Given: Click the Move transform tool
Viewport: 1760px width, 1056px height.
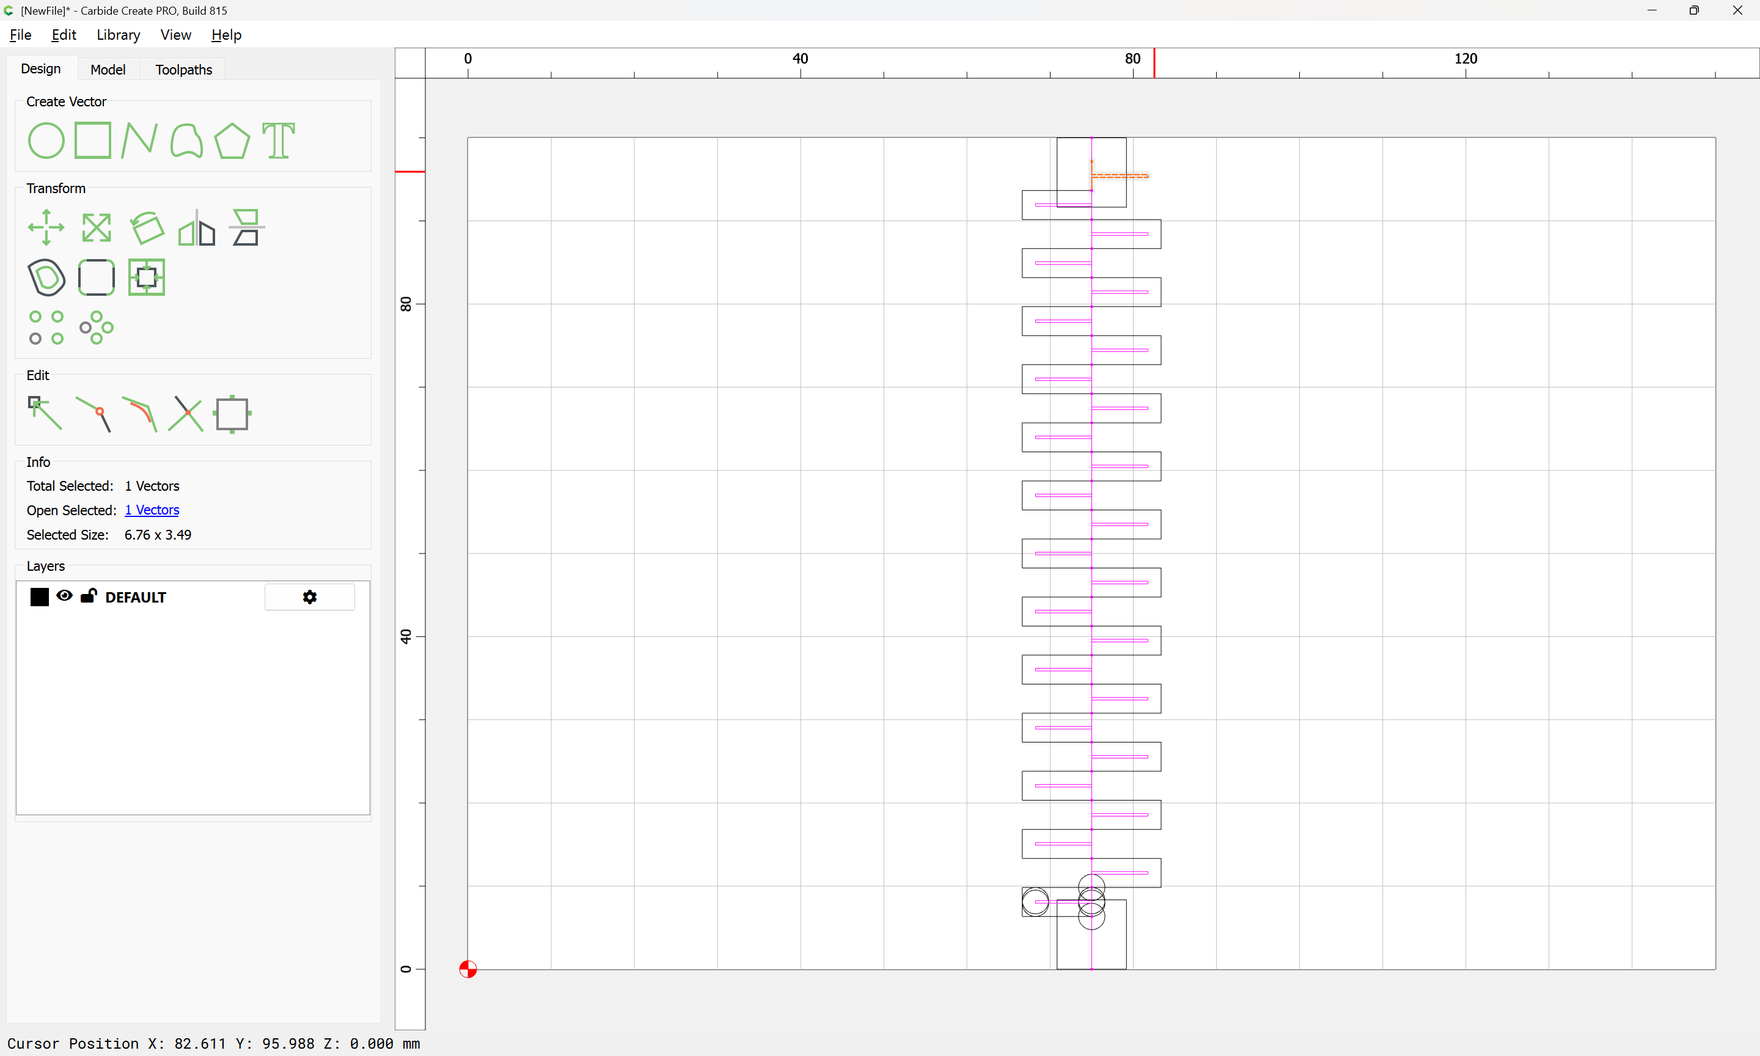Looking at the screenshot, I should pos(46,228).
